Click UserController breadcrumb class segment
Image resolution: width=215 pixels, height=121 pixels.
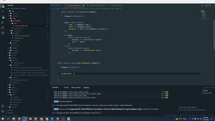[110, 8]
